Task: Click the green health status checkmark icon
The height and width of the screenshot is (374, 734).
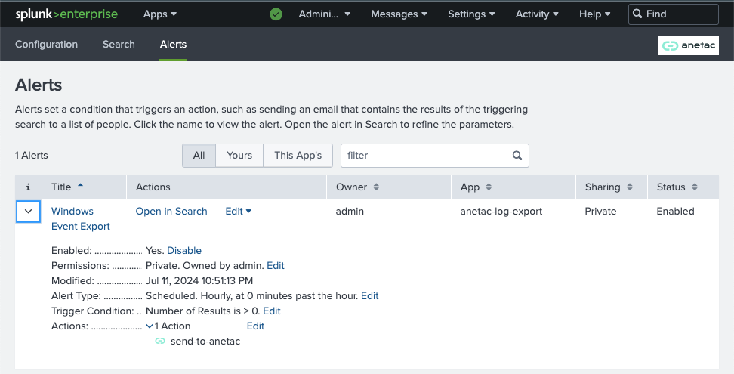Action: point(276,14)
